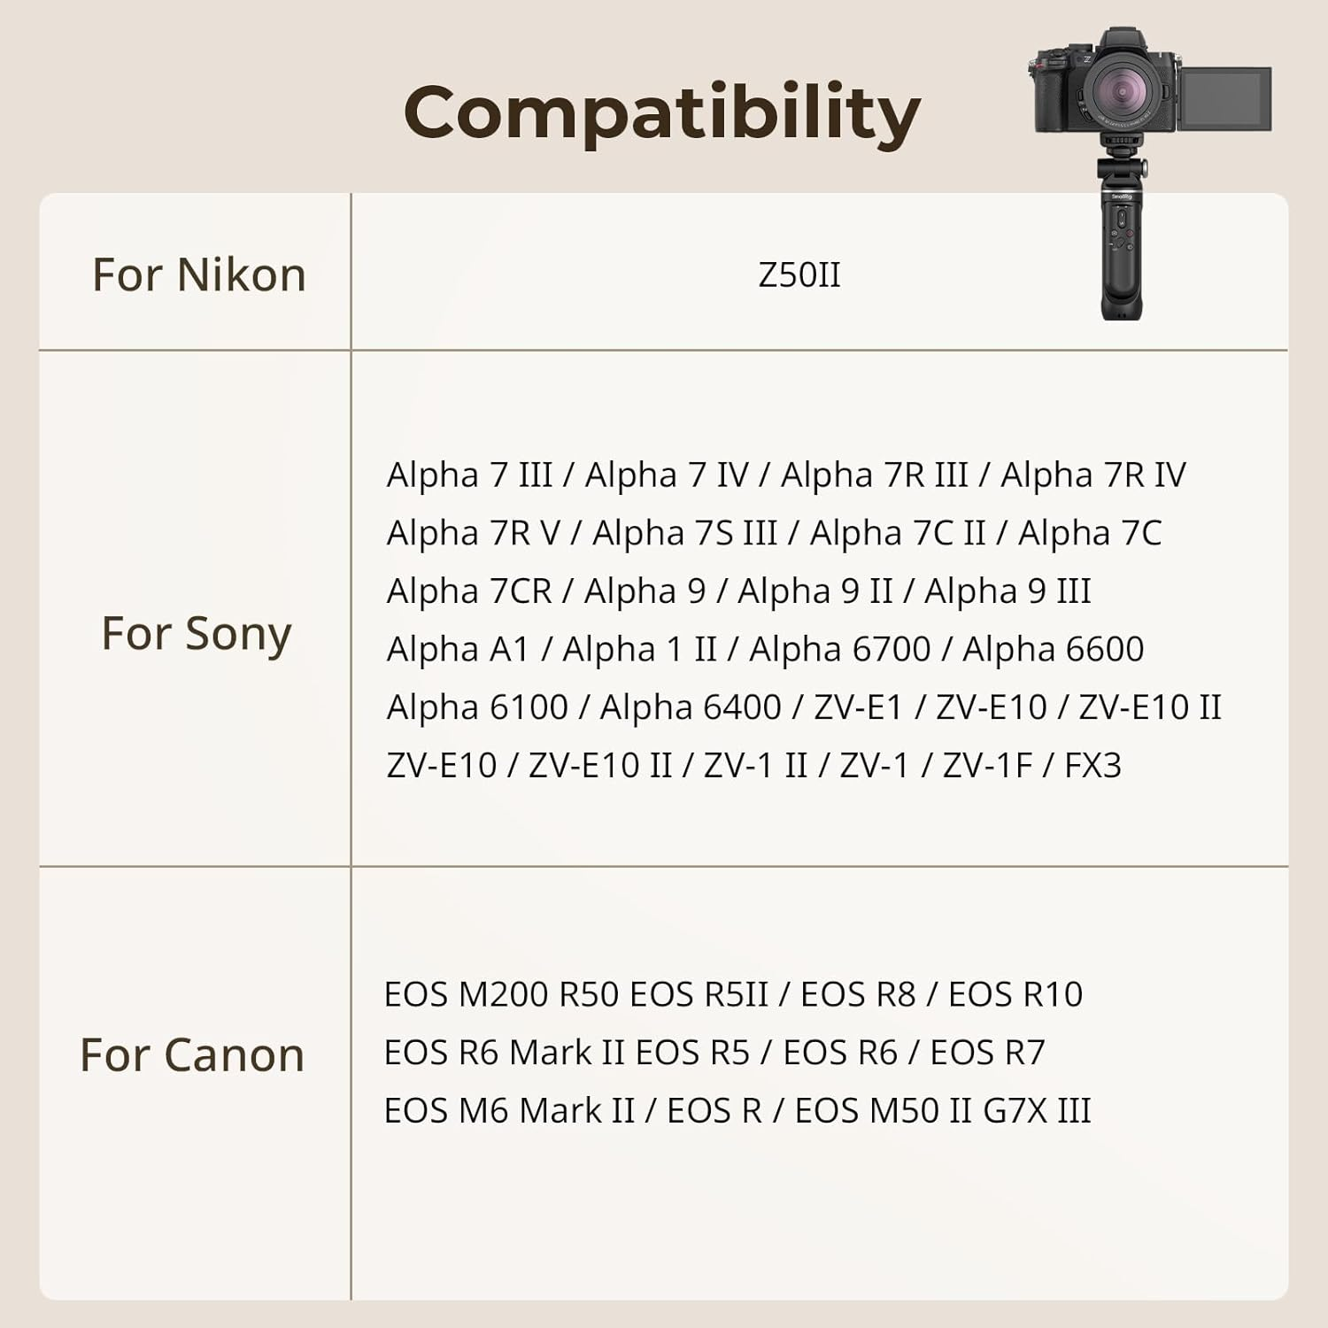1328x1328 pixels.
Task: Click the Alpha 6100 model
Action: [x=477, y=708]
